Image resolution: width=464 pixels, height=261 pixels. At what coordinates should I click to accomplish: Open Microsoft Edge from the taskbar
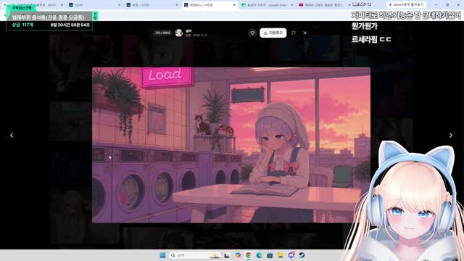pyautogui.click(x=259, y=255)
